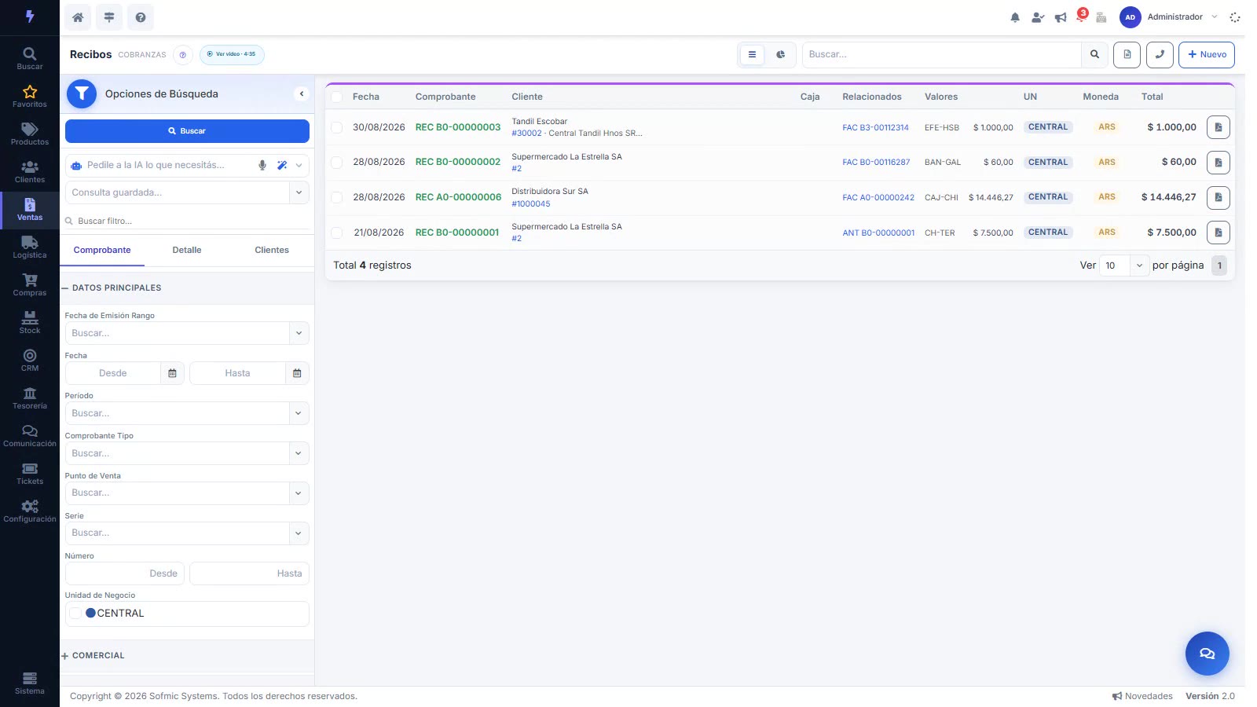
Task: Click the blue Buscar button
Action: tap(187, 131)
